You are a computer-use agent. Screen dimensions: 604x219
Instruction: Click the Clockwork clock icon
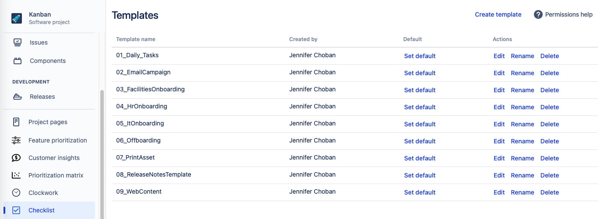16,193
